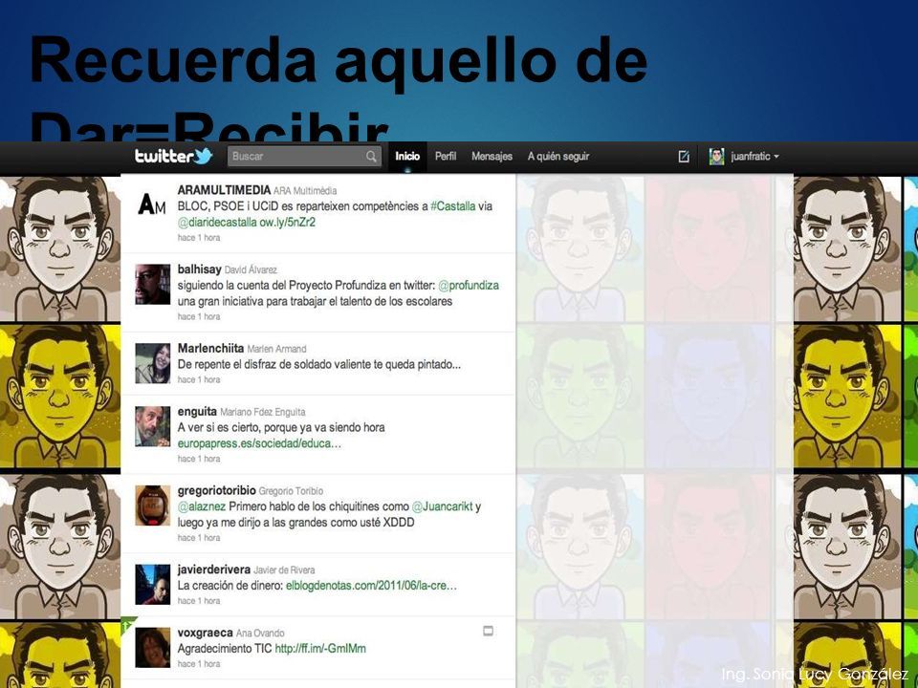Open the ARAMULTIMEDIA username link
The width and height of the screenshot is (918, 688).
coord(224,190)
